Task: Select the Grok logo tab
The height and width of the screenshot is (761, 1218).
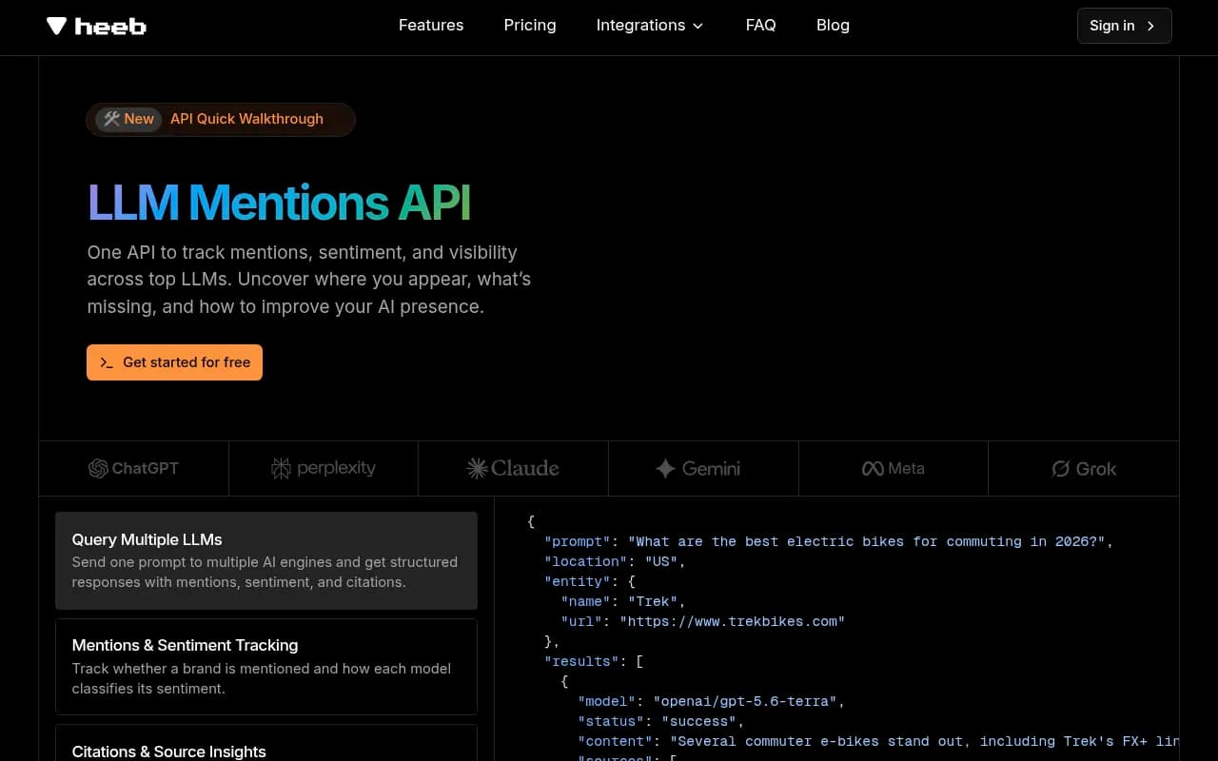Action: [x=1084, y=468]
